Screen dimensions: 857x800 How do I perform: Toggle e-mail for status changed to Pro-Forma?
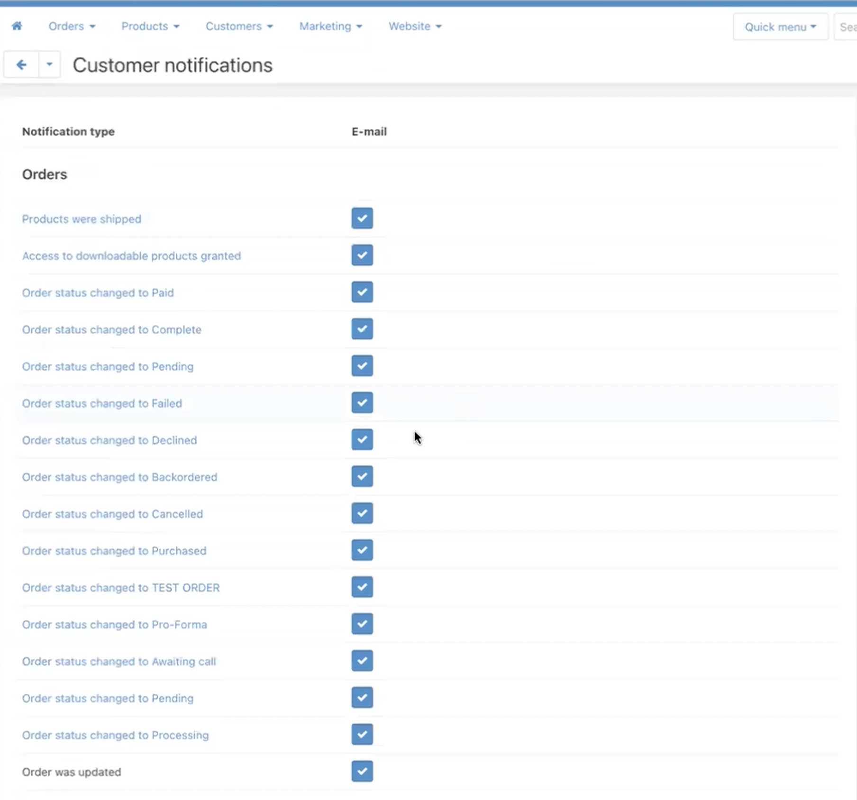pyautogui.click(x=362, y=624)
